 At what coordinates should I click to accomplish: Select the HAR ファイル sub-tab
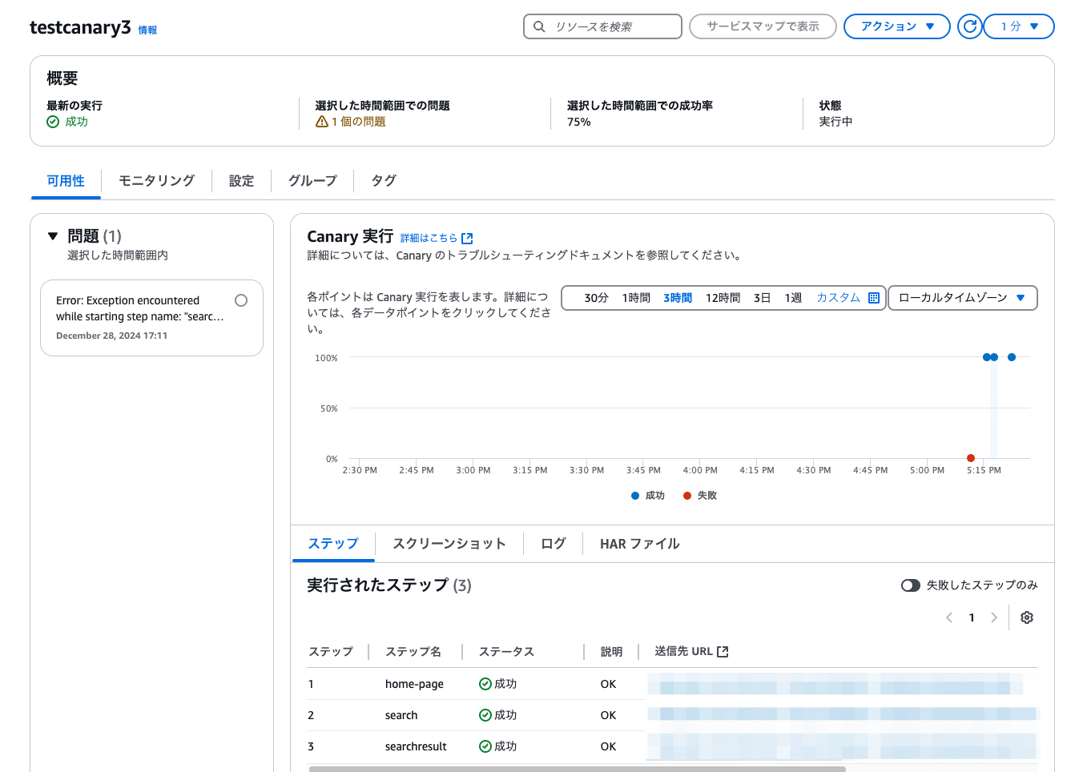pyautogui.click(x=640, y=544)
